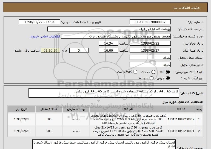Select the جزیی purchase type radio
The height and width of the screenshot is (149, 211).
168,78
